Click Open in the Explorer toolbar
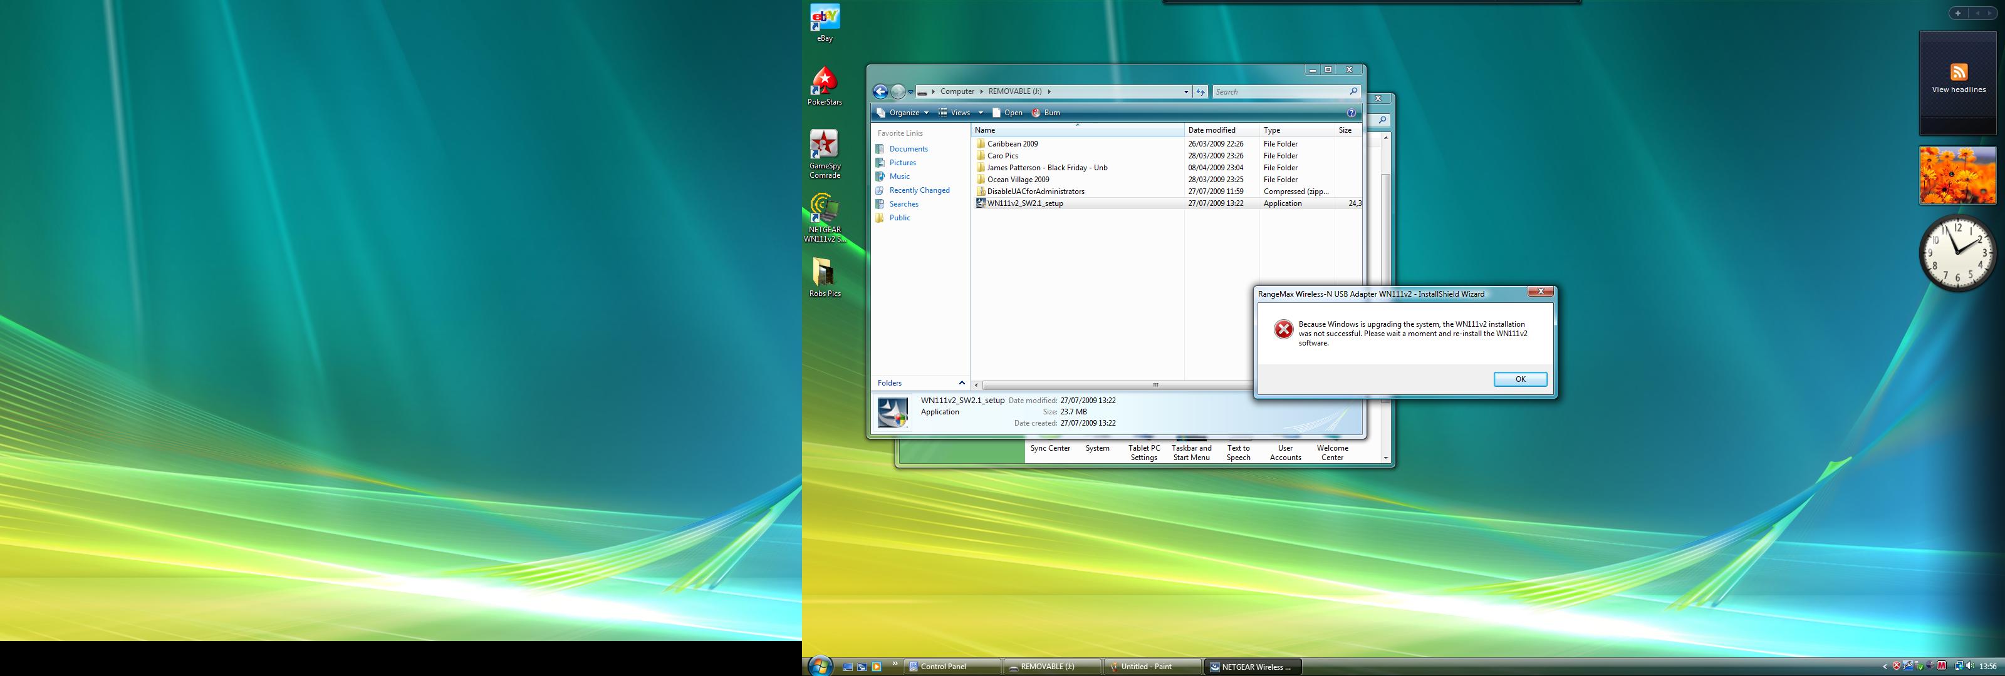This screenshot has height=676, width=2005. click(x=1007, y=113)
